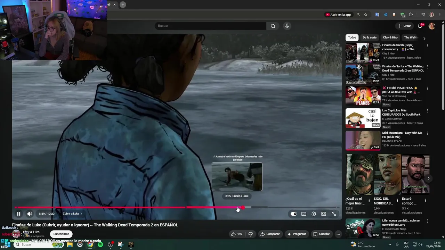Search with the magnifier button
This screenshot has height=250, width=445.
click(x=273, y=26)
